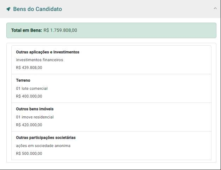The width and height of the screenshot is (221, 170).
Task: Select the total value R$ 1.759.808,00
Action: 60,30
